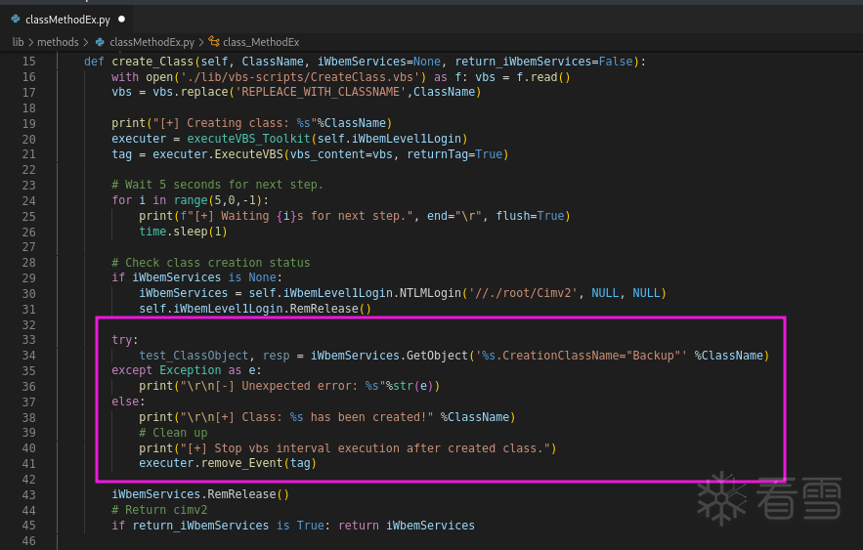
Task: Open the class_MethodEx symbol breadcrumb
Action: pyautogui.click(x=261, y=42)
